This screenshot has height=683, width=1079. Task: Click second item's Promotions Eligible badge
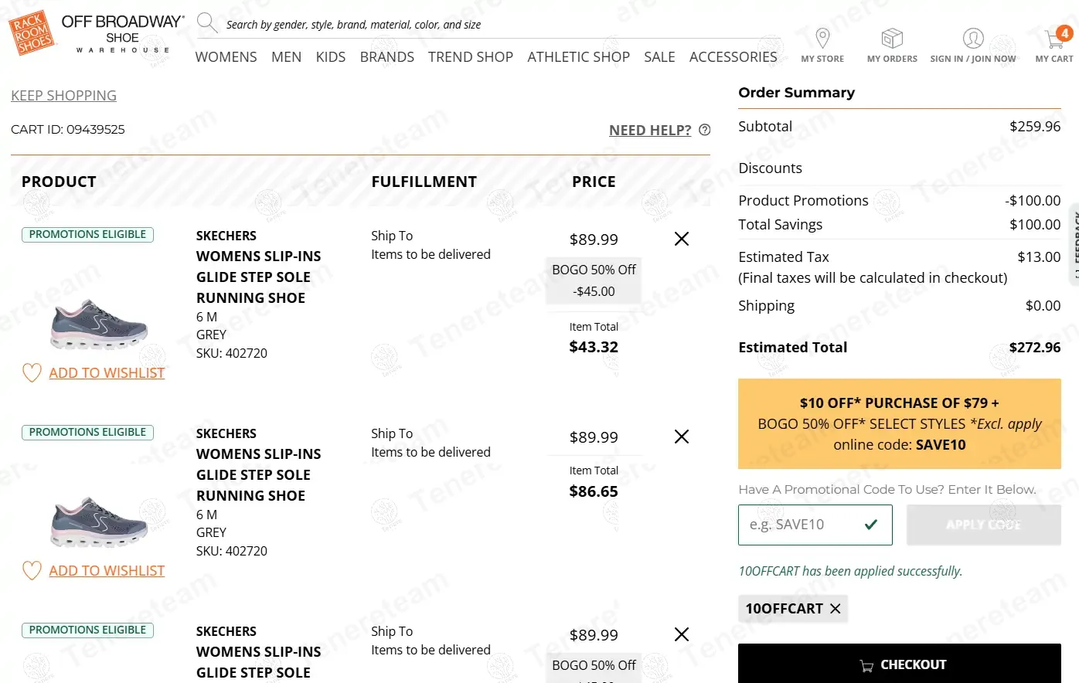(x=87, y=432)
